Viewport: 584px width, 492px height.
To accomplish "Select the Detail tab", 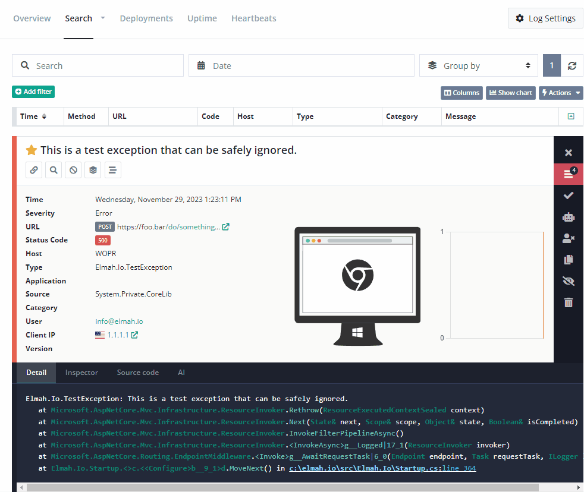I will [x=36, y=373].
